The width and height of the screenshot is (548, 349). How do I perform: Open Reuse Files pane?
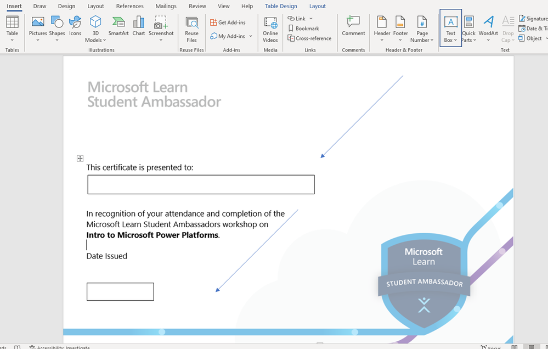click(191, 30)
